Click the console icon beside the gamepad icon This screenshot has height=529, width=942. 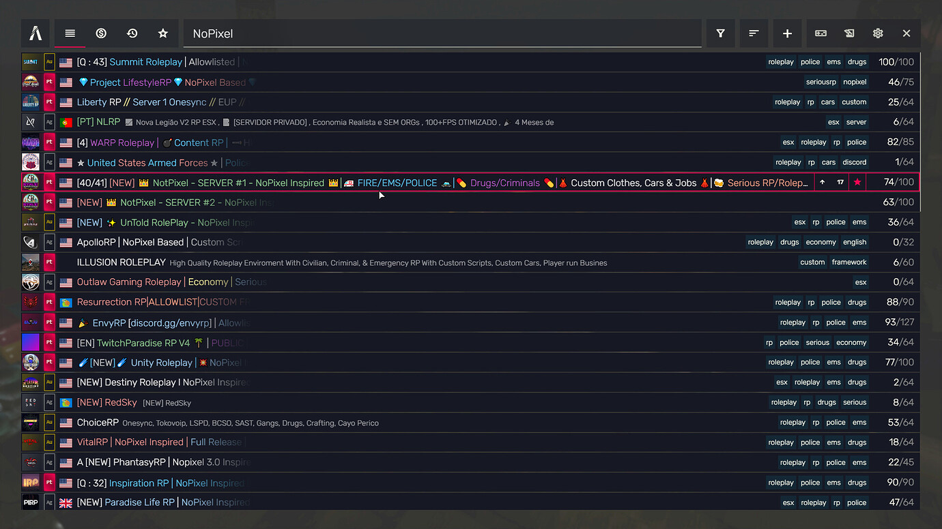(849, 33)
